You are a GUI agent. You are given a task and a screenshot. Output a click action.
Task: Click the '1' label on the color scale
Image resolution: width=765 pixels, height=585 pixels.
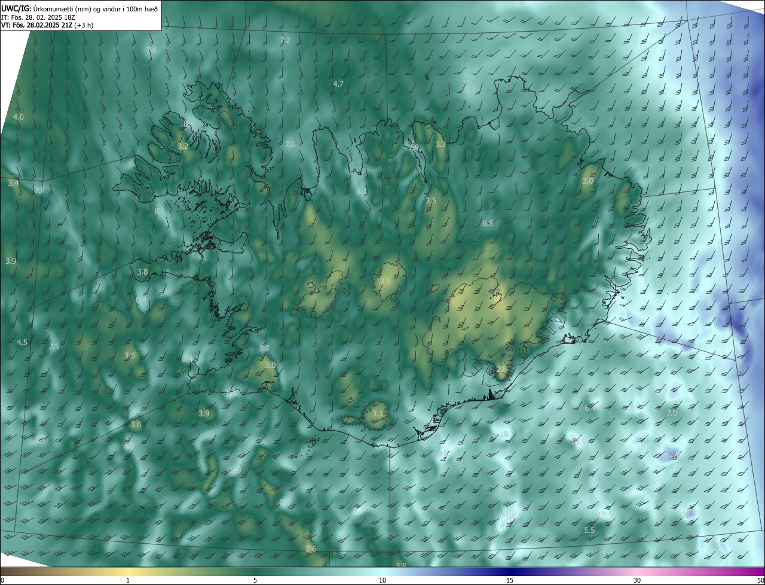point(128,580)
